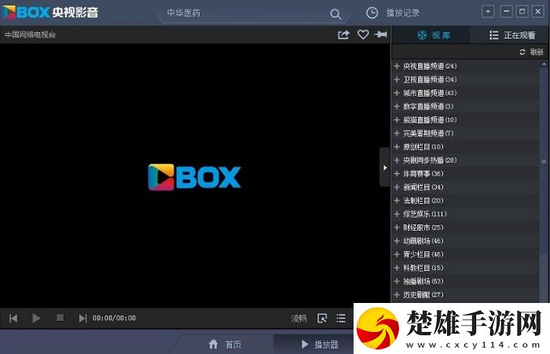Start playback with the play button
This screenshot has height=354, width=550.
tap(36, 318)
